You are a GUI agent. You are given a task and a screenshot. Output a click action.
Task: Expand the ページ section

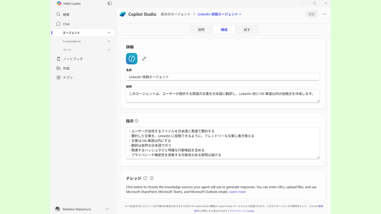(x=109, y=50)
